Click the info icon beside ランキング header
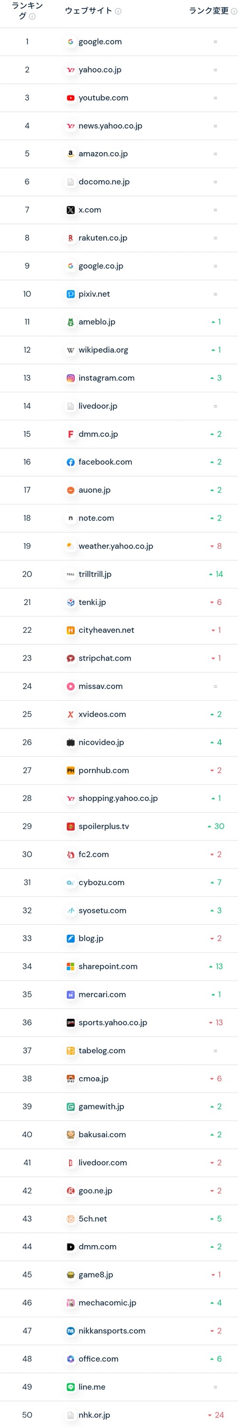238x1427 pixels. pos(32,17)
